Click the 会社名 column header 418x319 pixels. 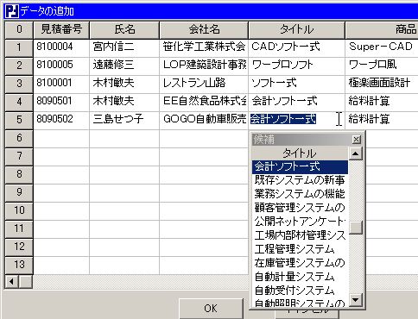[x=204, y=29]
